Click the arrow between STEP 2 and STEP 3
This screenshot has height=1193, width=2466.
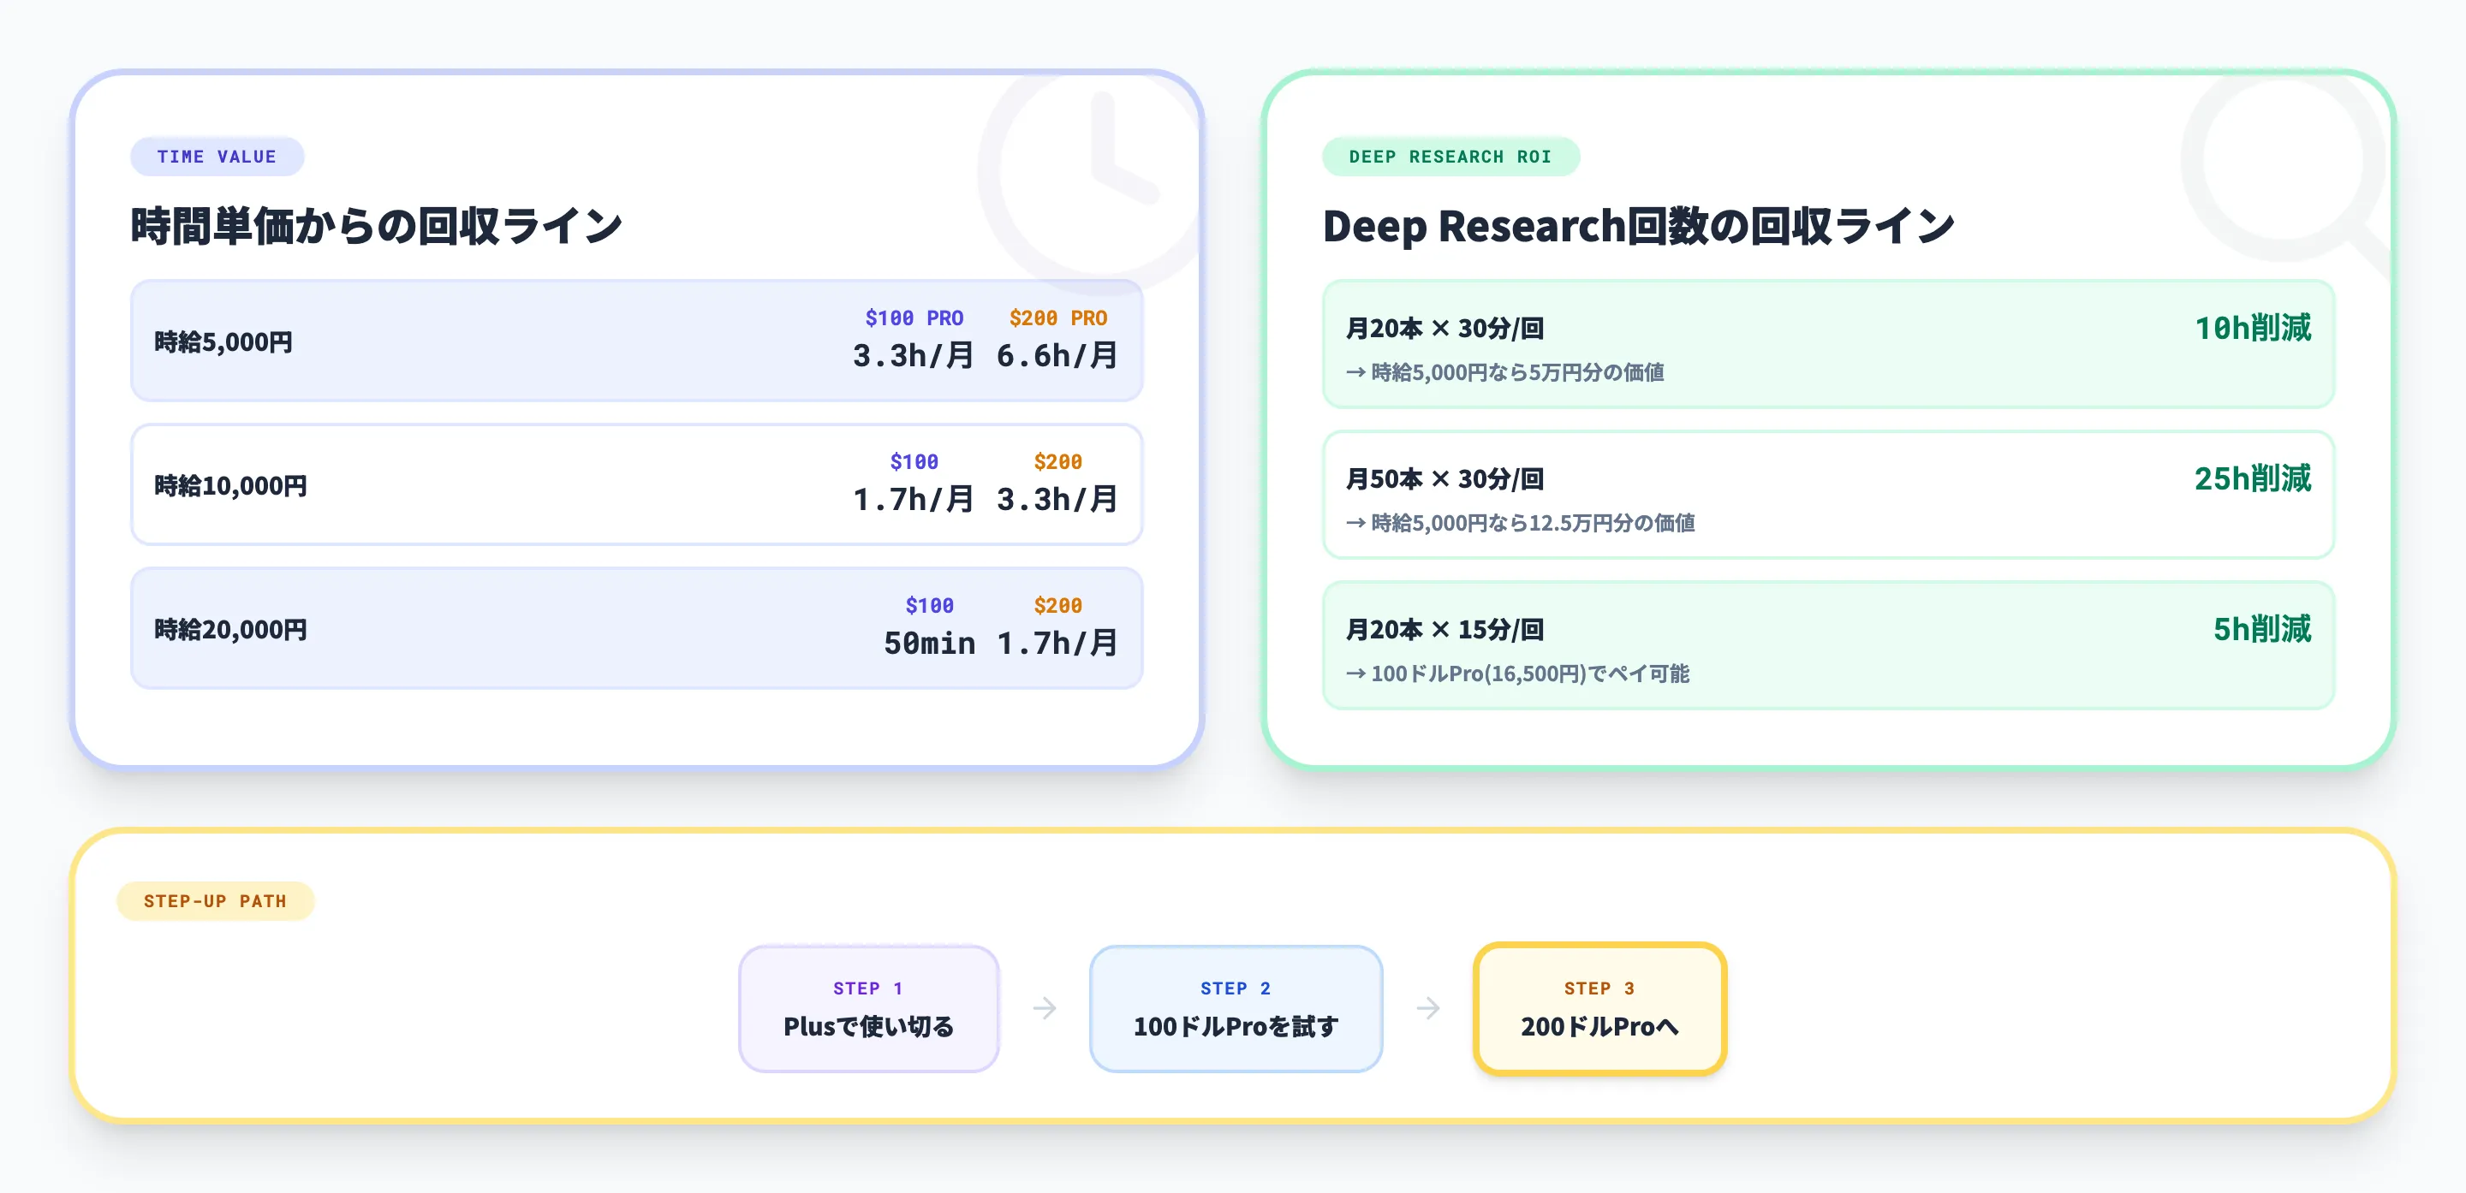coord(1428,1008)
